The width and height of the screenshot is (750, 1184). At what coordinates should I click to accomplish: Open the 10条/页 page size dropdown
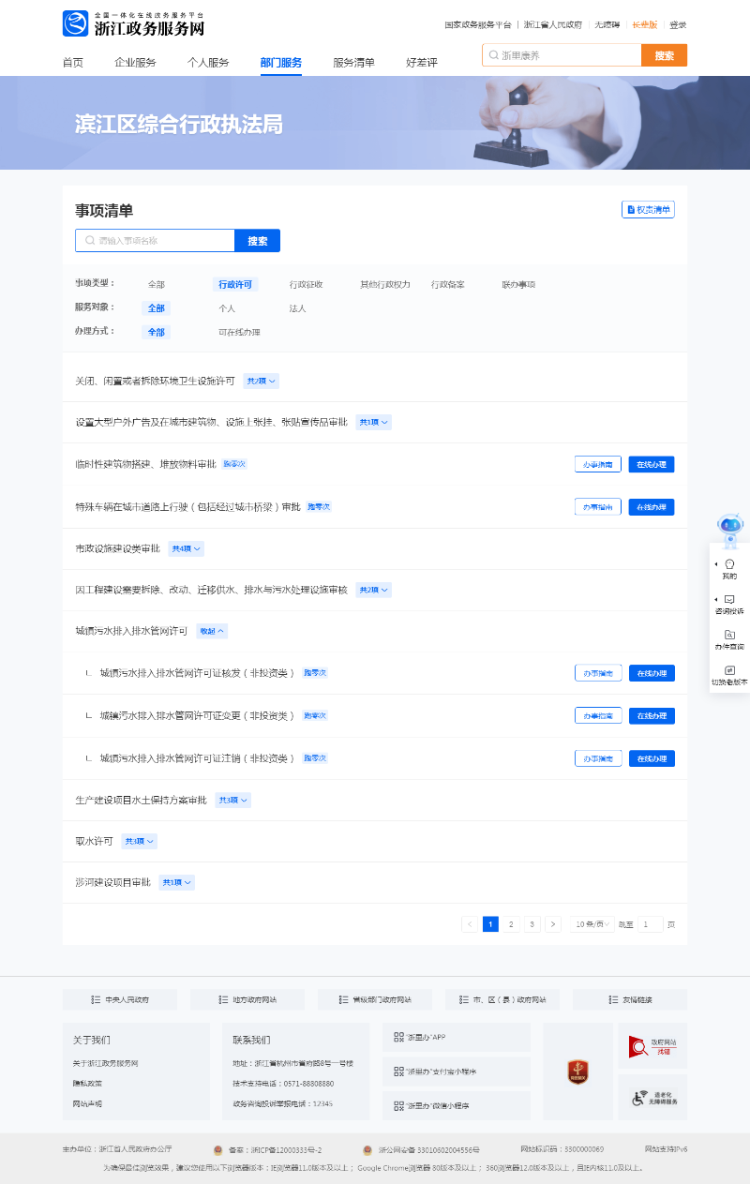coord(593,924)
